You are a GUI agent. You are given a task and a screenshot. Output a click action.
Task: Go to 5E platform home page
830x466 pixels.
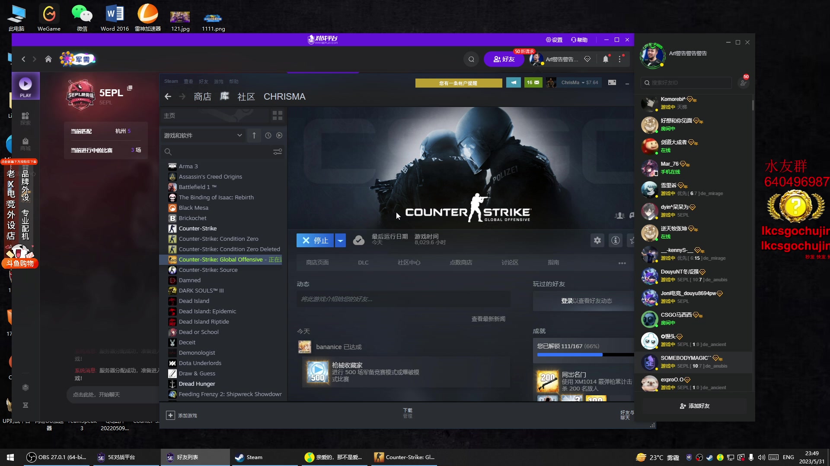48,59
